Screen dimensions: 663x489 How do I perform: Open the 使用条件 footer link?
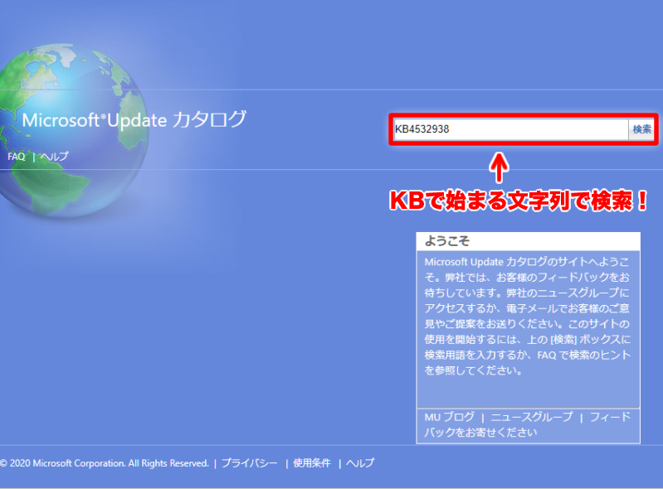[x=311, y=463]
